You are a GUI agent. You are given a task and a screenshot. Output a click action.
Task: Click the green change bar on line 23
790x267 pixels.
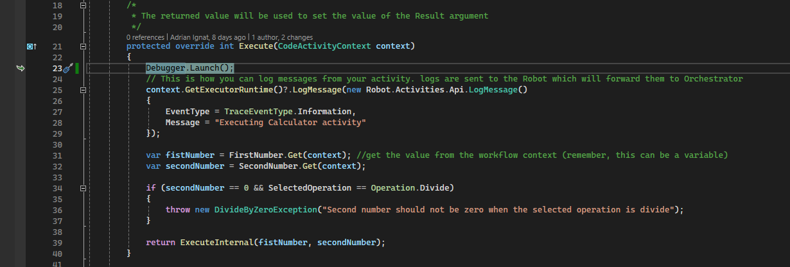[77, 68]
